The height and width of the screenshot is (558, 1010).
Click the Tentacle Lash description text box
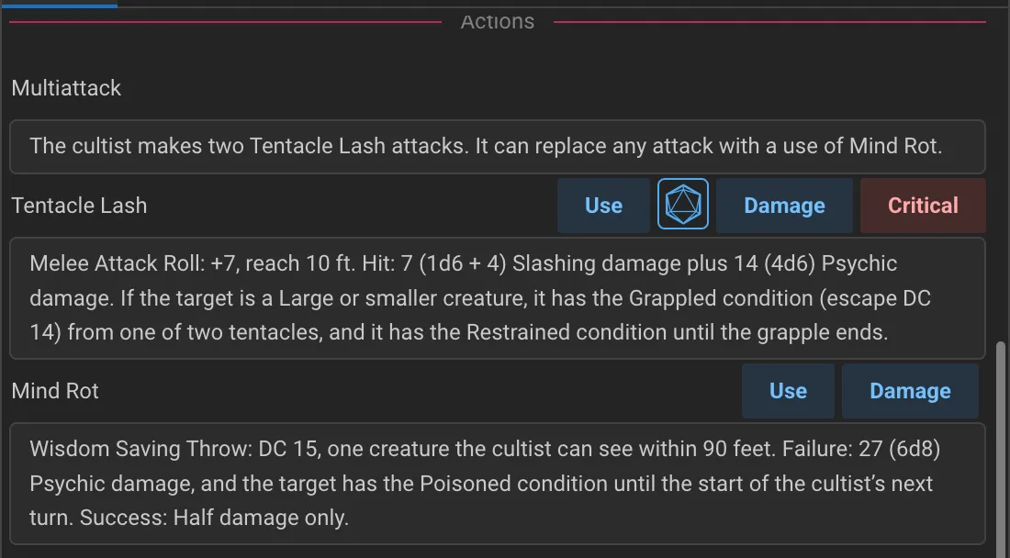pos(498,297)
